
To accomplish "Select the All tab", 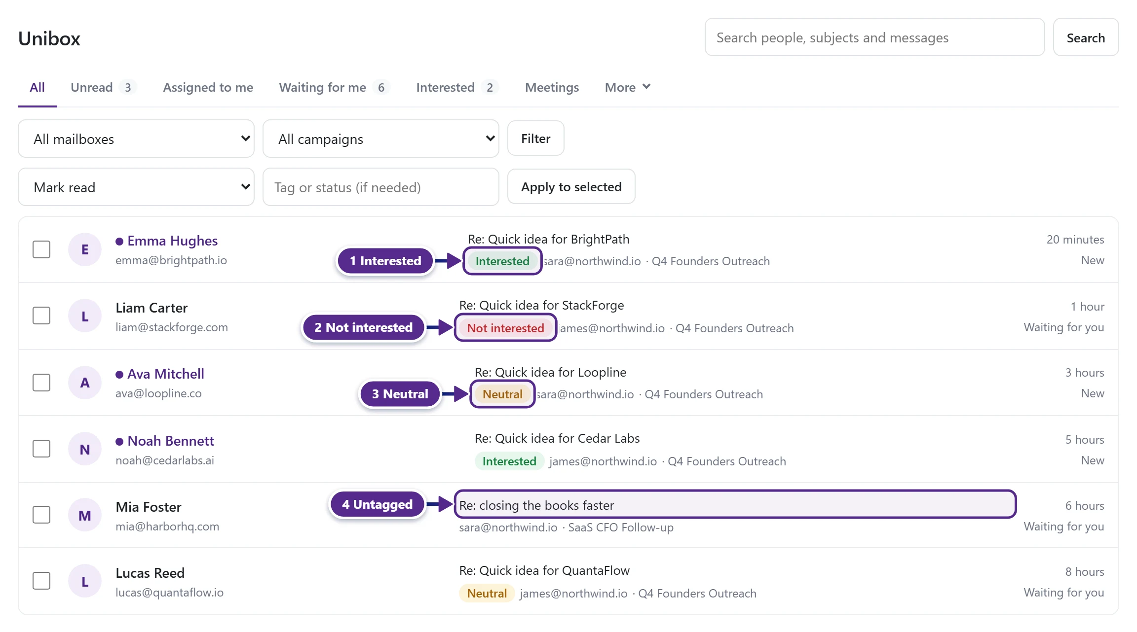I will (37, 87).
